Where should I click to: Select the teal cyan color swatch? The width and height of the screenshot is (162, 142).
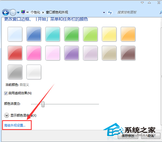pyautogui.click(x=53, y=34)
